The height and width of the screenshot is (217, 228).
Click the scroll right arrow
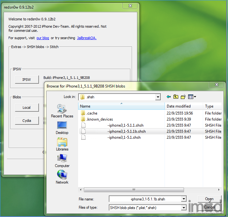(219, 190)
